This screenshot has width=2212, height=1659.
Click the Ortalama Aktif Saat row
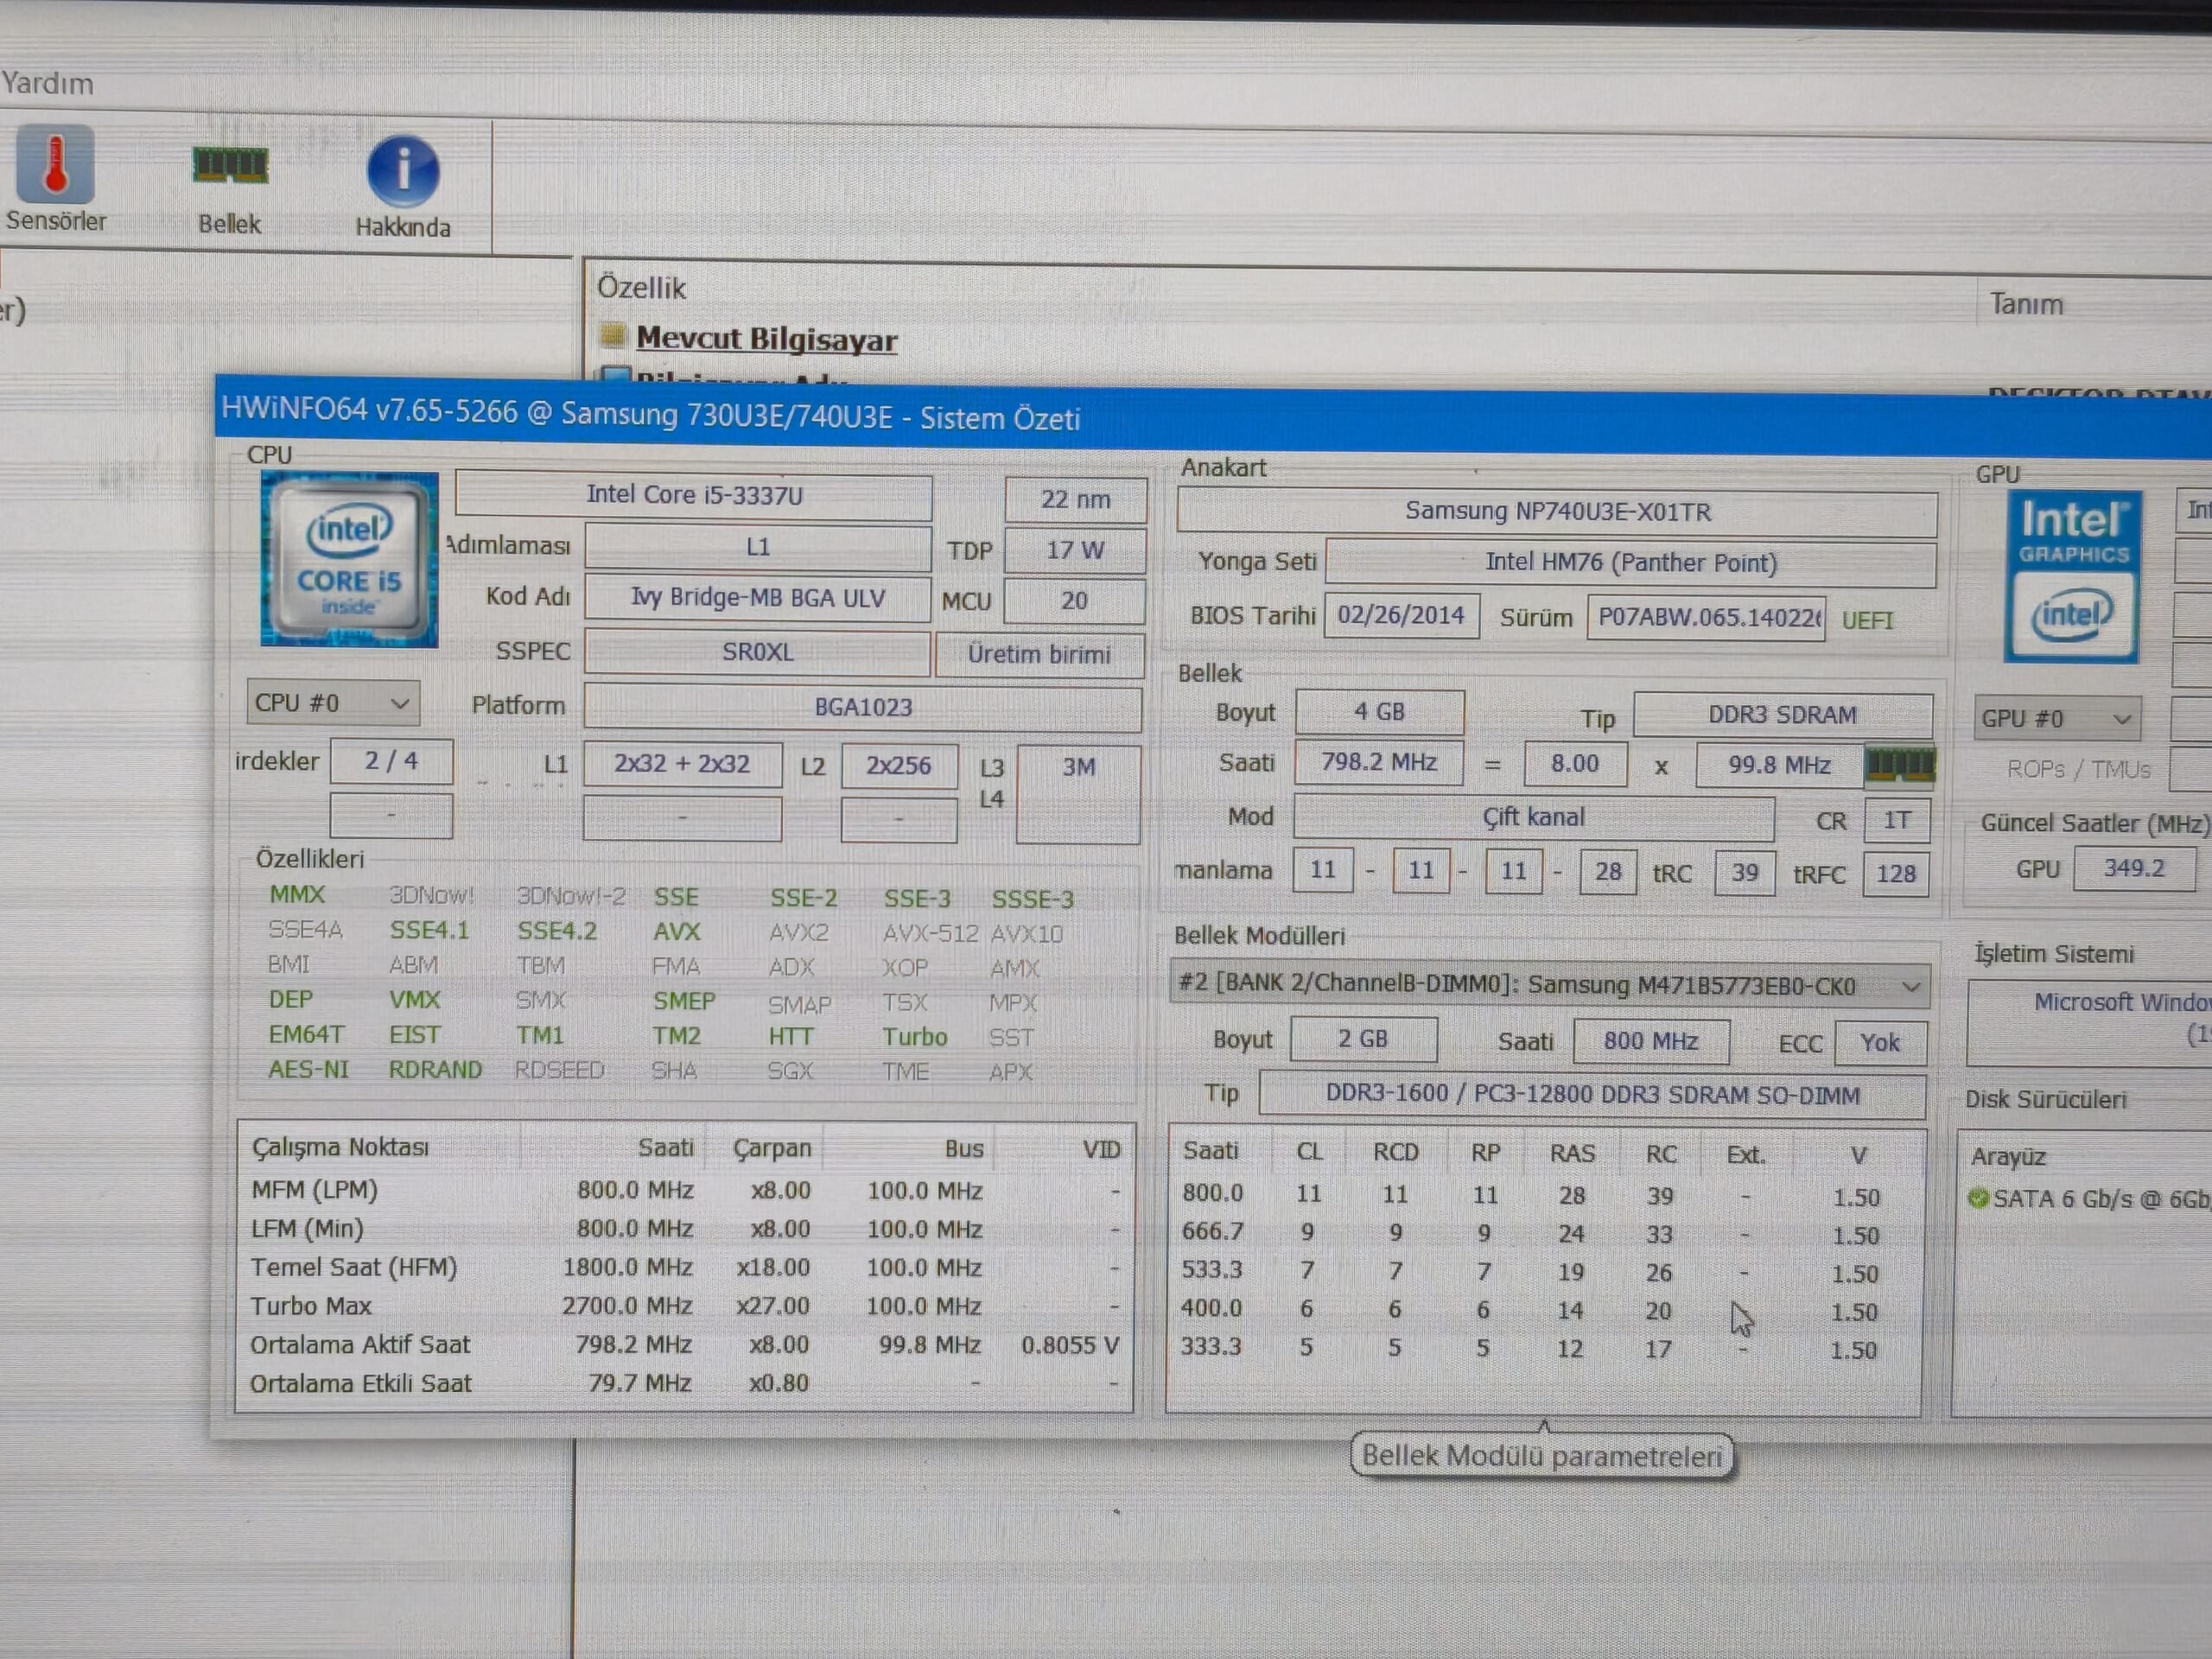click(x=685, y=1345)
